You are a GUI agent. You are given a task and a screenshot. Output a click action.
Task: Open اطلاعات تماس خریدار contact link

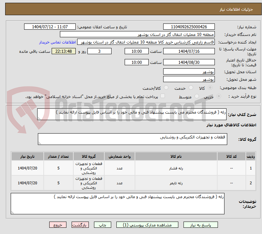point(57,42)
